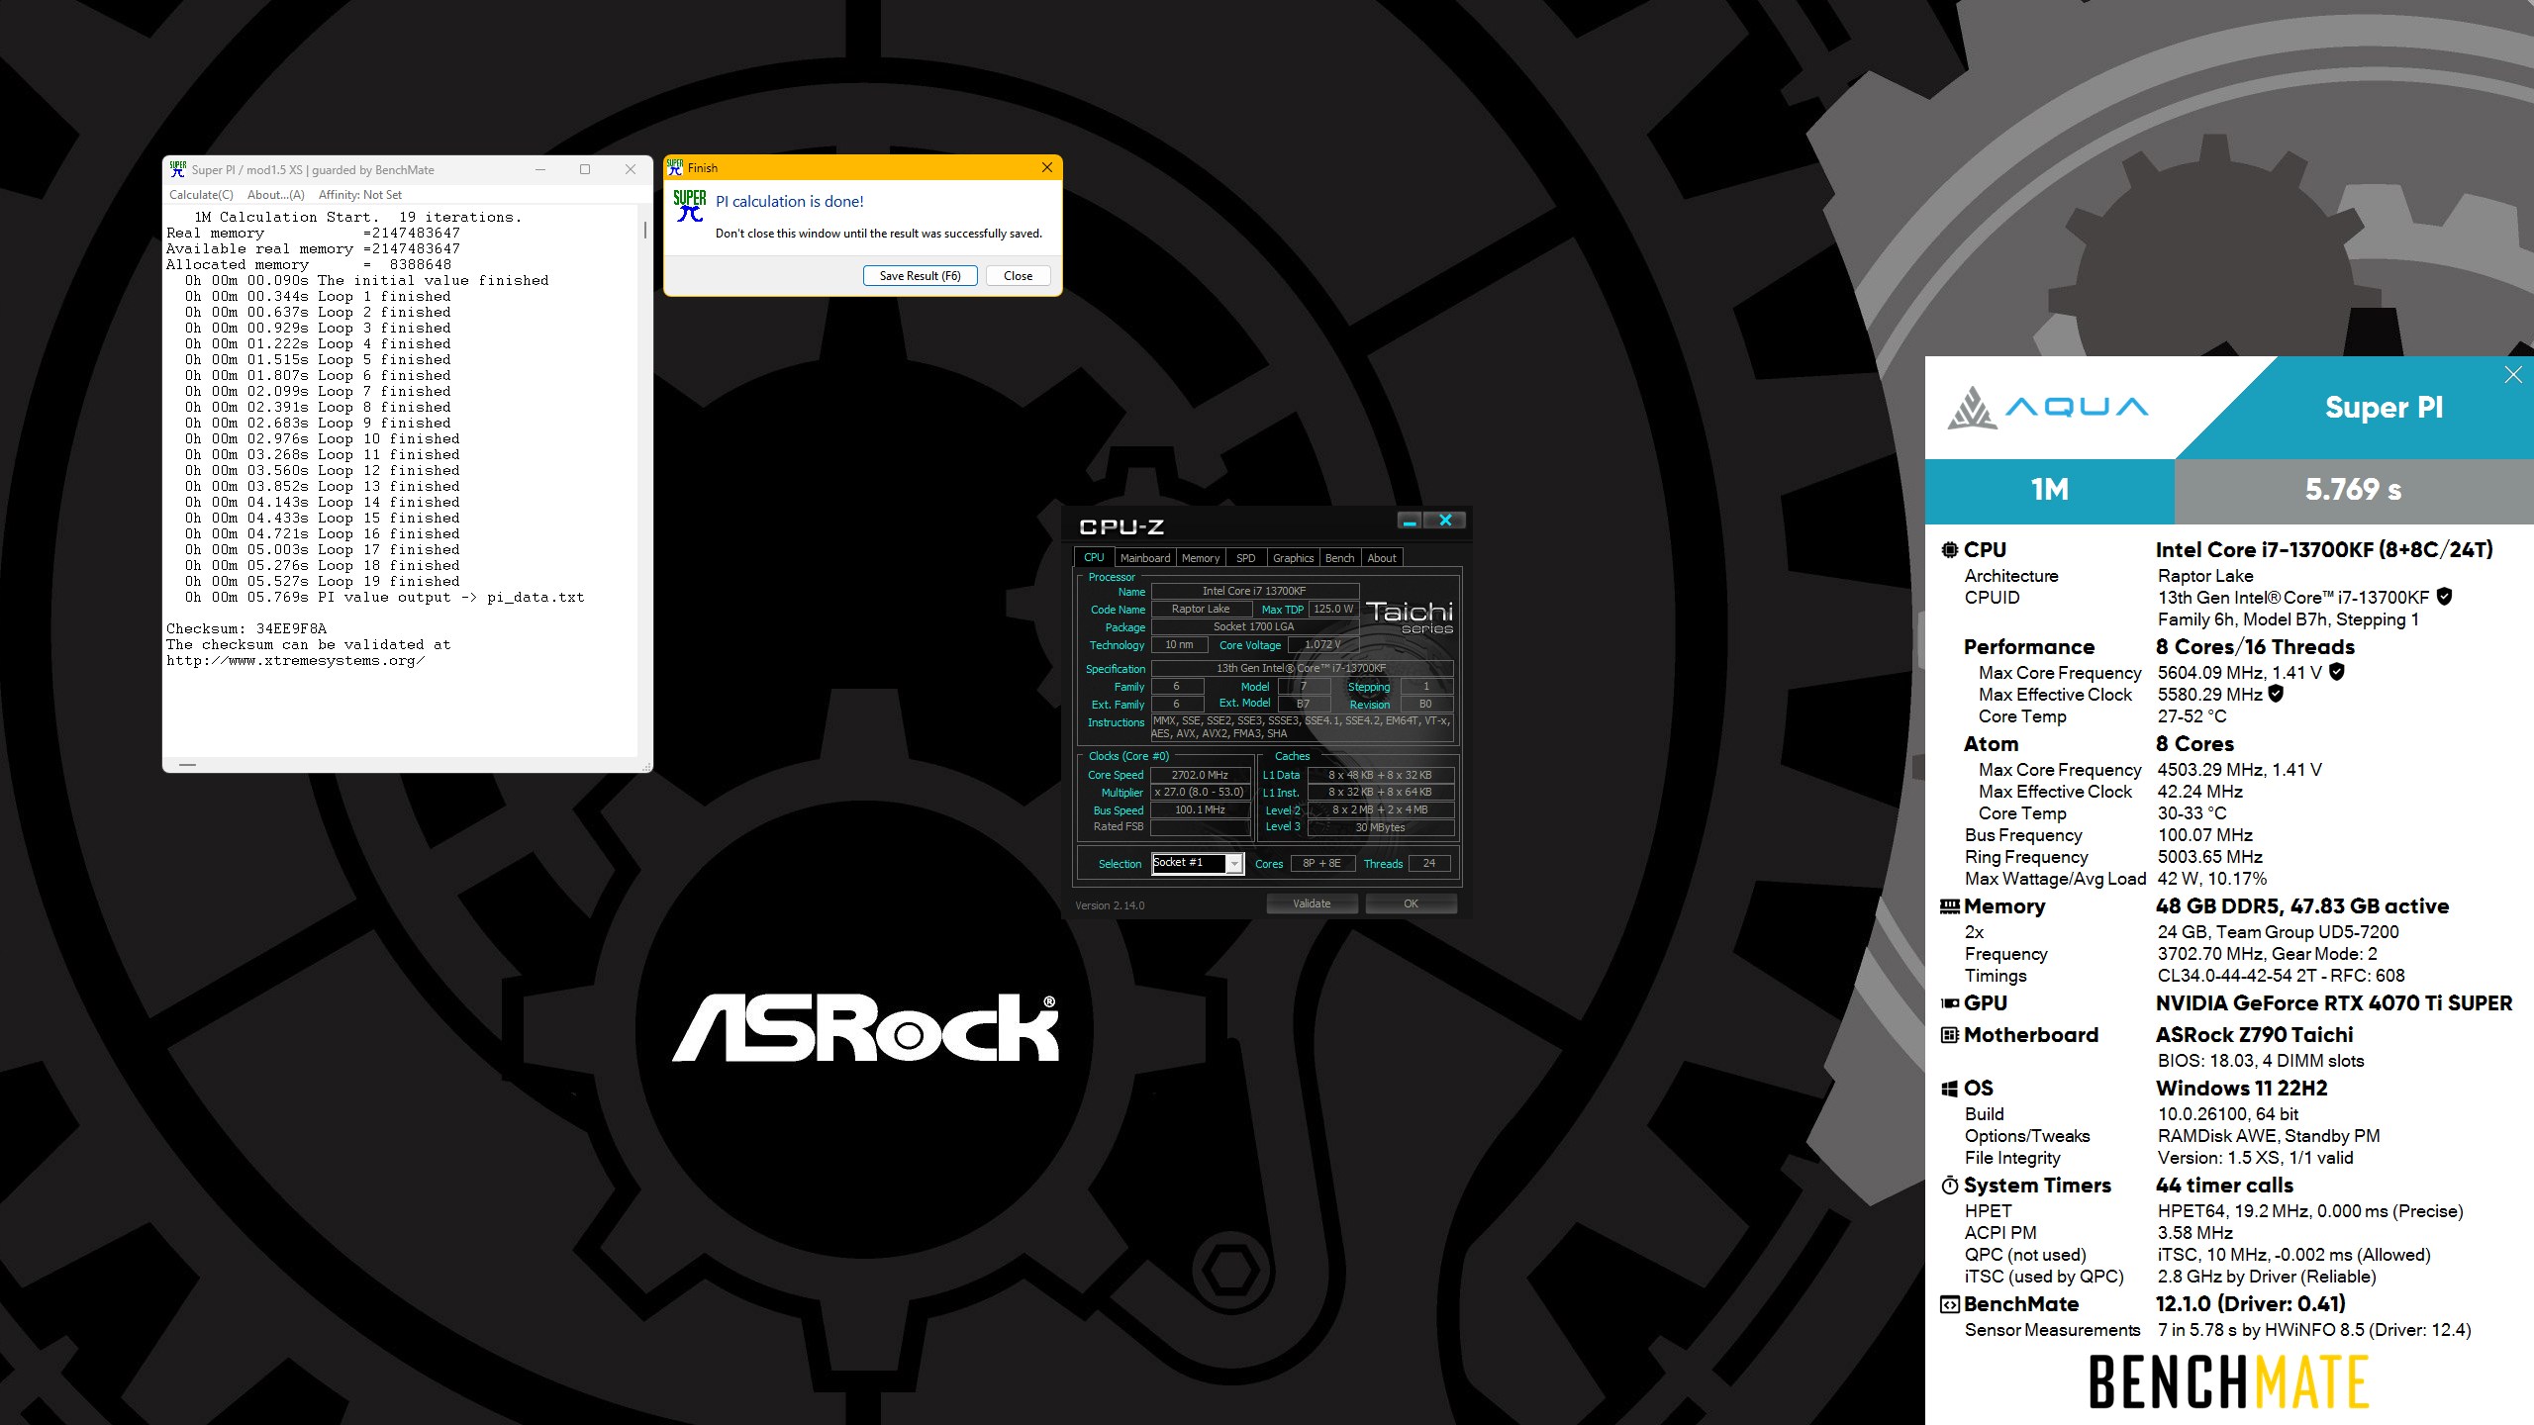The image size is (2534, 1425).
Task: Click Checksum: 34EE9F8A line
Action: [x=246, y=629]
